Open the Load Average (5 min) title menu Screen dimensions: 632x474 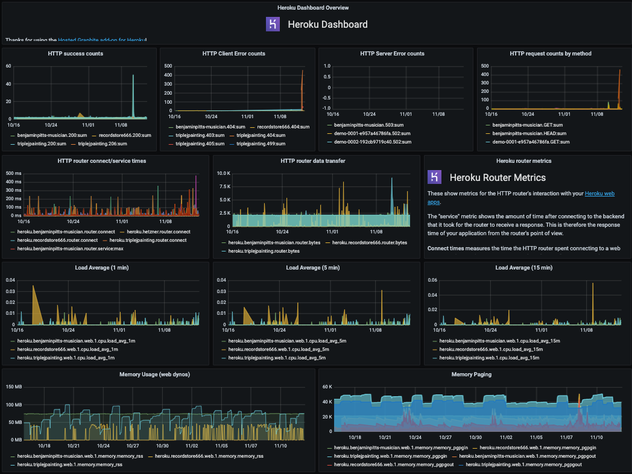coord(313,268)
